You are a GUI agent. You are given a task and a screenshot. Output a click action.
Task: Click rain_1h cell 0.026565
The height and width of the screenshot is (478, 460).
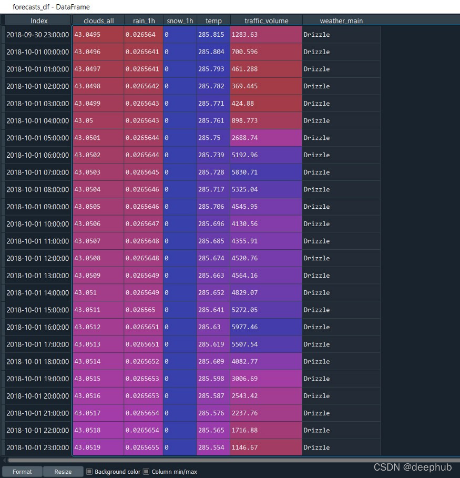pyautogui.click(x=144, y=310)
